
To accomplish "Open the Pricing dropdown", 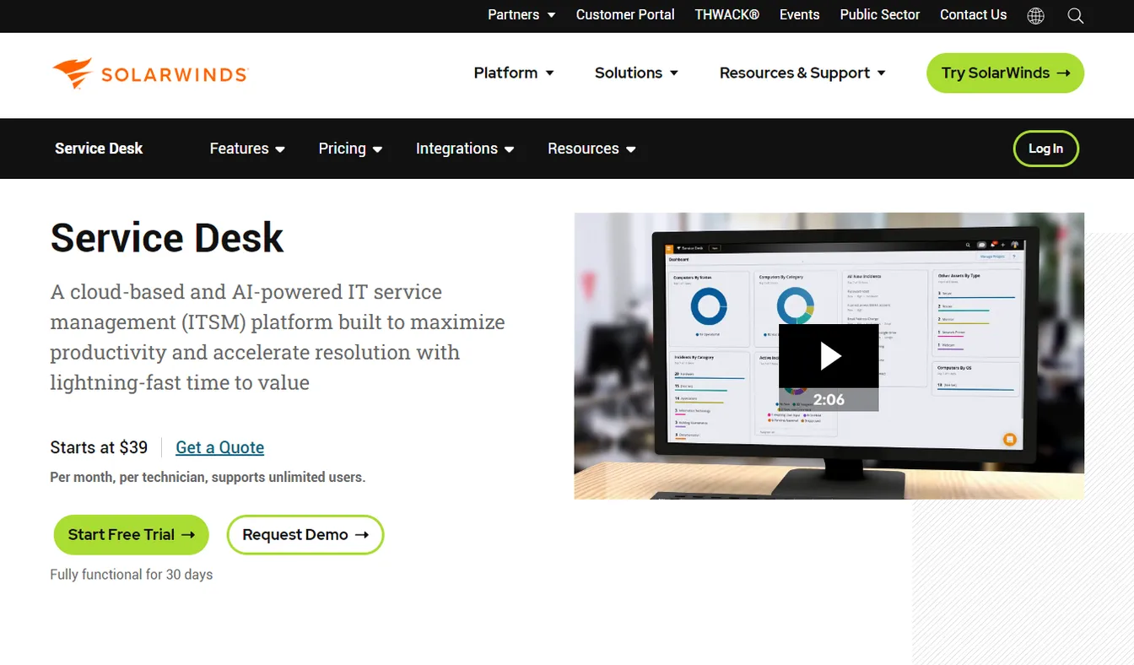I will pyautogui.click(x=350, y=149).
